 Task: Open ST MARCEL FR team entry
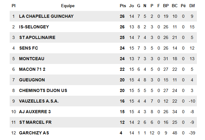[35, 122]
